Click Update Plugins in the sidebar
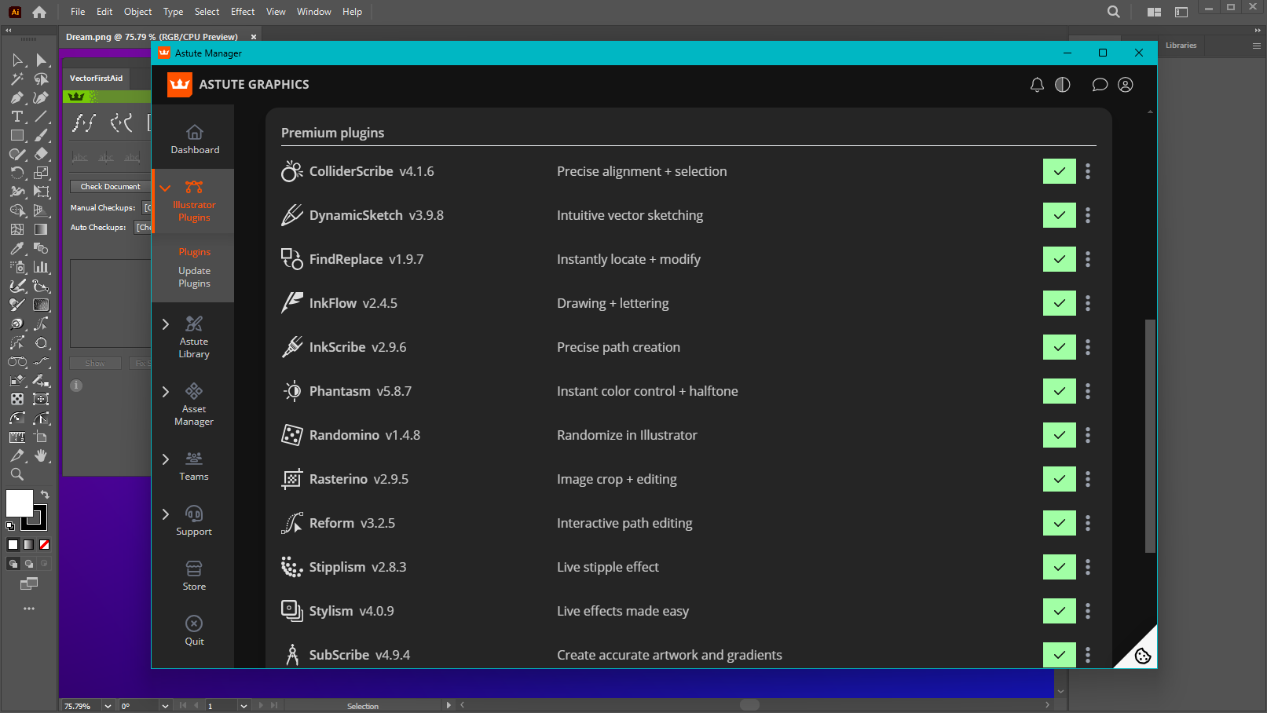1267x713 pixels. coord(194,277)
